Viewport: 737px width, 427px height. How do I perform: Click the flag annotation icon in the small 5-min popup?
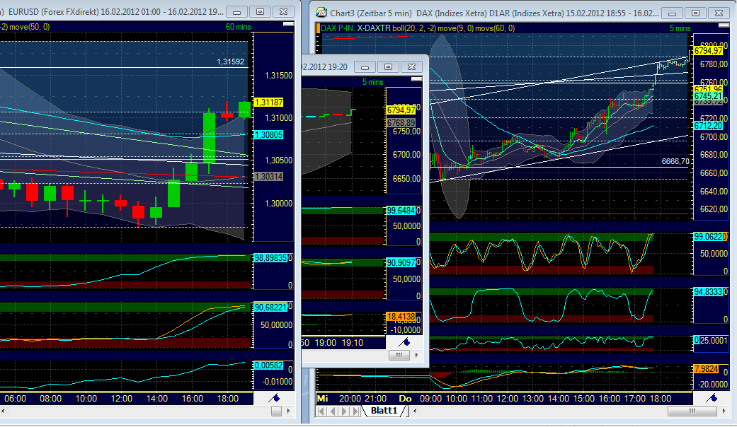tap(405, 343)
